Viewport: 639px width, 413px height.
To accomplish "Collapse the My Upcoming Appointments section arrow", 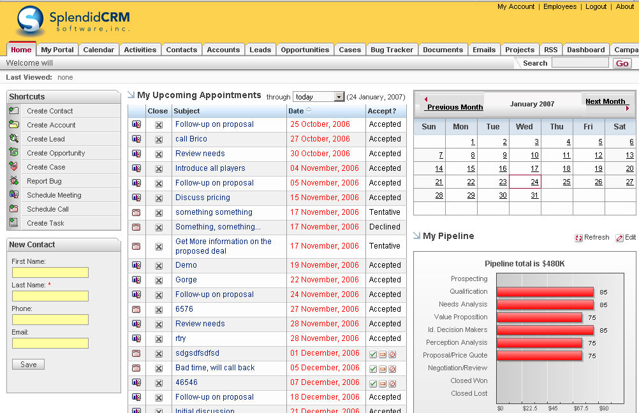I will tap(131, 95).
